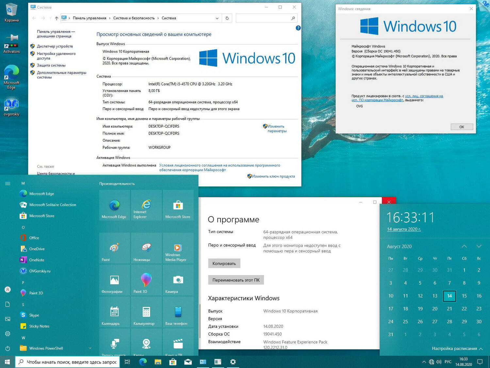
Task: Click Изменить ключ продукта link
Action: (273, 176)
